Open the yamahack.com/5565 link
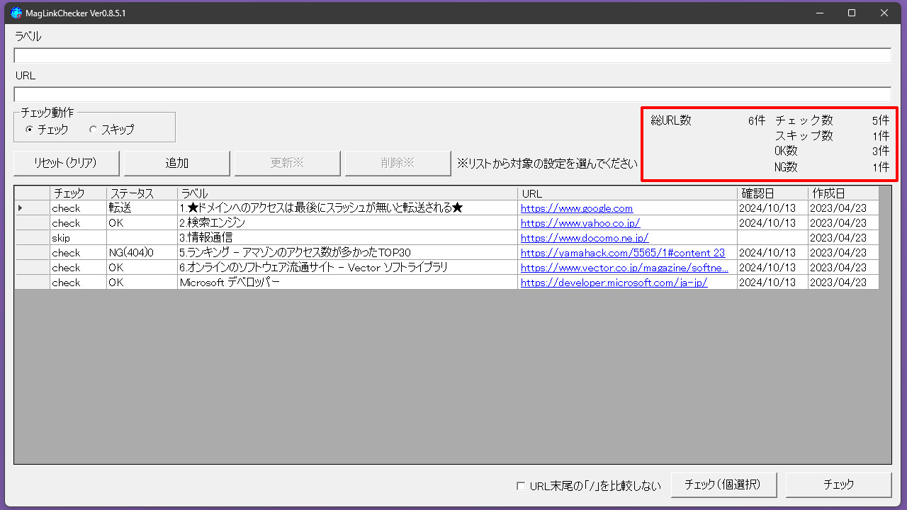Screen dimensions: 907x510 [x=623, y=253]
